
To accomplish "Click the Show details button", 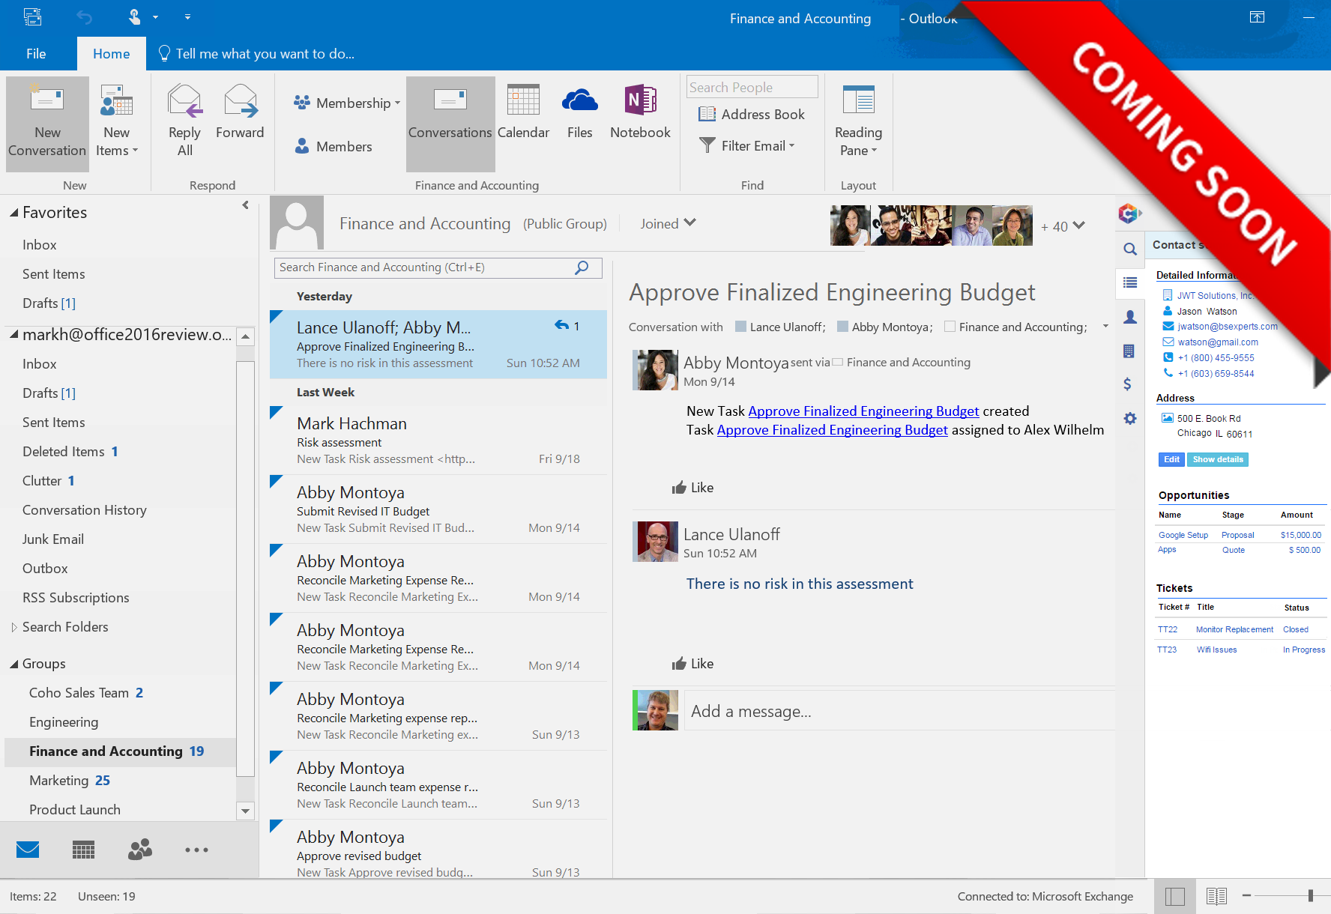I will coord(1218,459).
